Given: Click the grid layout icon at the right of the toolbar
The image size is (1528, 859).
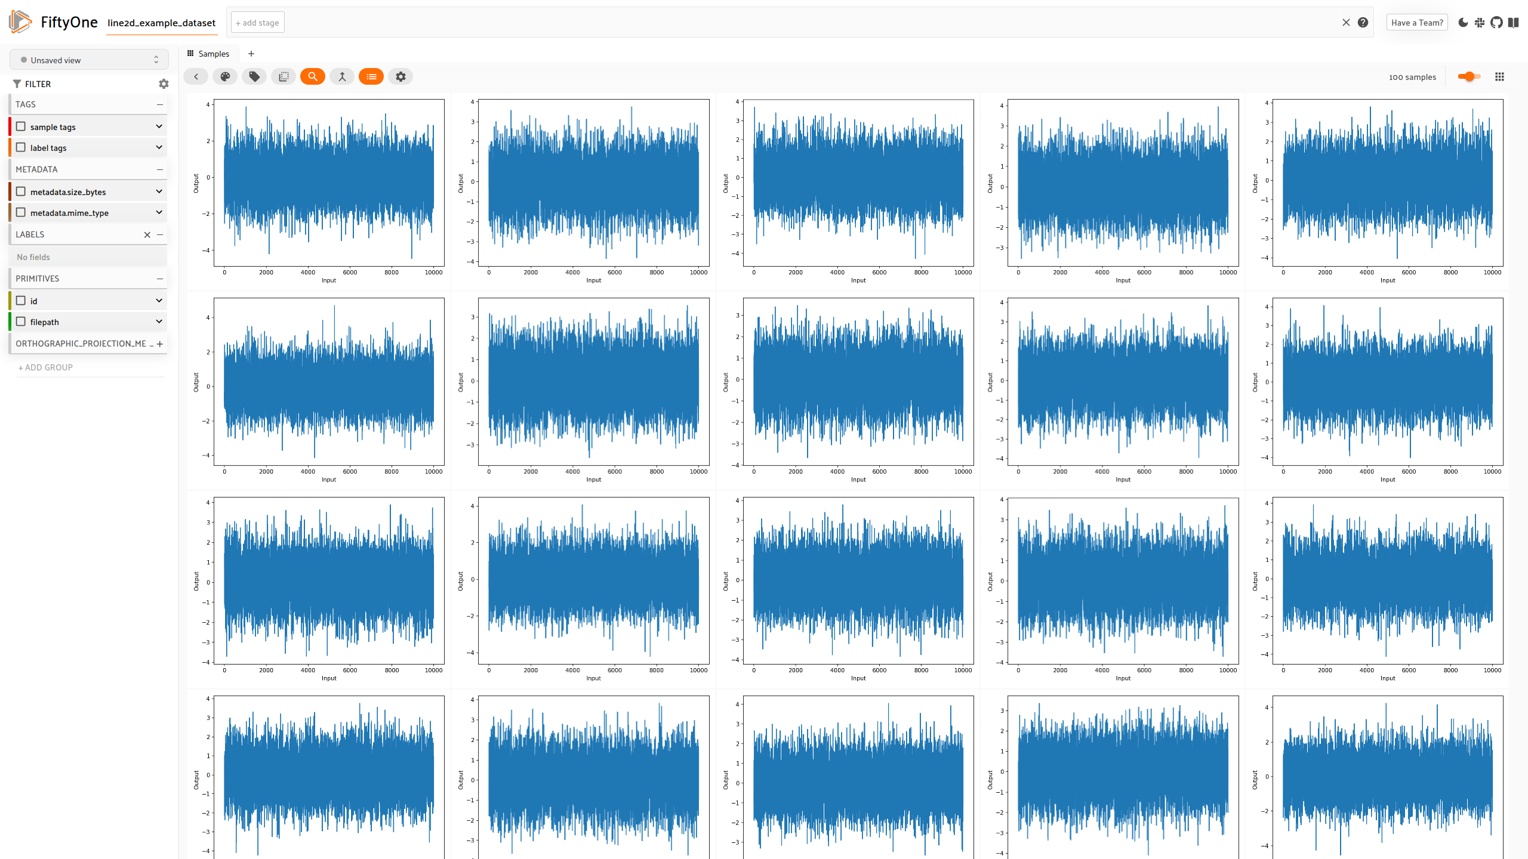Looking at the screenshot, I should (x=1499, y=76).
